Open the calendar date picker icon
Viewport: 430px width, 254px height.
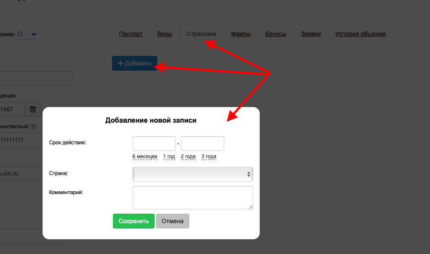(33, 109)
